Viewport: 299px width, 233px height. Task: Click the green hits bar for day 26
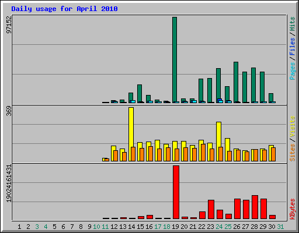[x=236, y=82]
